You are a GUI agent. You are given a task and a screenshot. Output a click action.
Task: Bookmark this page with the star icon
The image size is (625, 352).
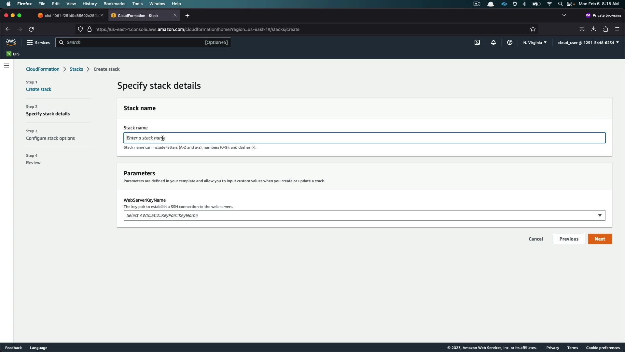point(533,29)
